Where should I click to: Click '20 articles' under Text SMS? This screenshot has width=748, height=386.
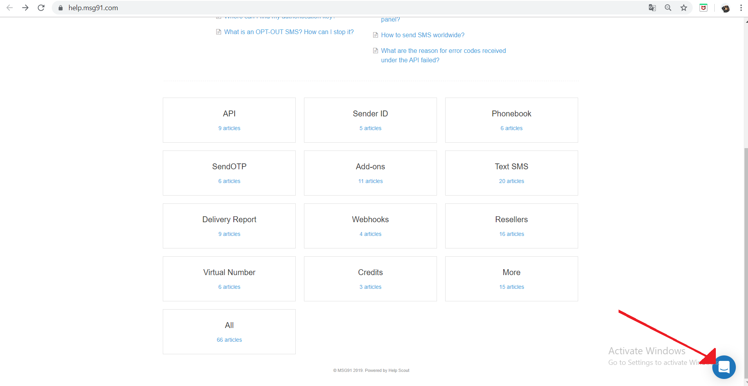[511, 181]
